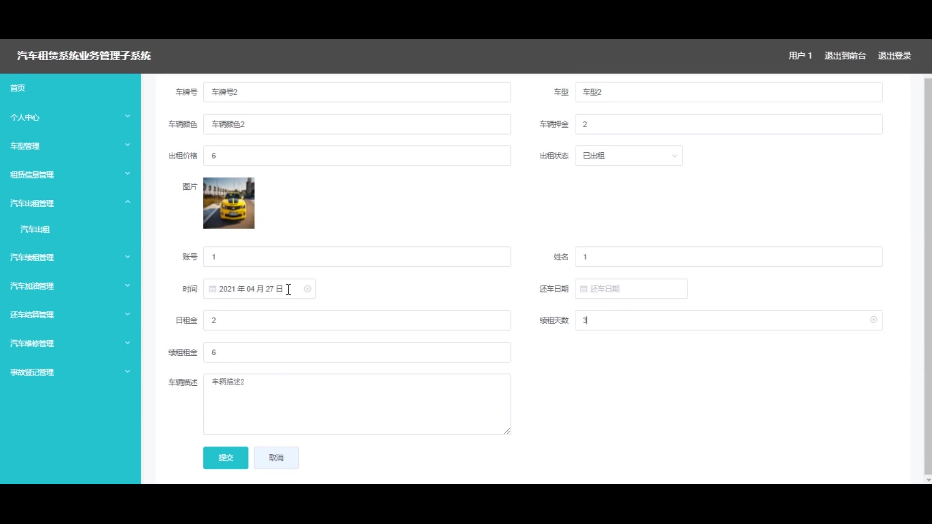Viewport: 932px width, 524px height.
Task: Click the clear icon in 续租天数 field
Action: pos(873,320)
